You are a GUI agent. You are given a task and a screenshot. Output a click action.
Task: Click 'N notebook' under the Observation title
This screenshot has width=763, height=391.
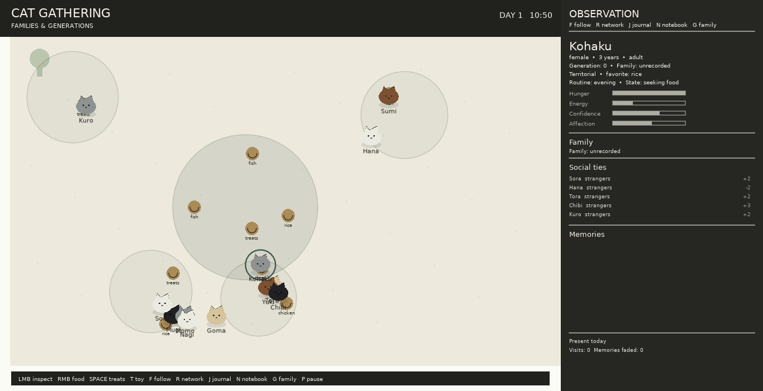tap(672, 25)
